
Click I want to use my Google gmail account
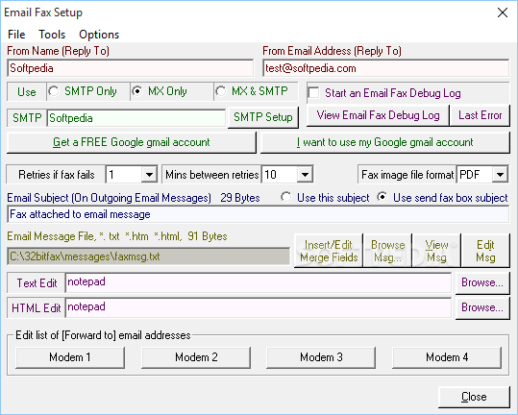click(x=384, y=142)
